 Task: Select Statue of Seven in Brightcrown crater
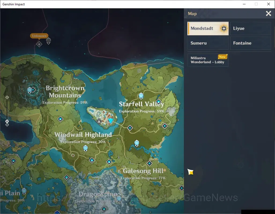click(30, 90)
